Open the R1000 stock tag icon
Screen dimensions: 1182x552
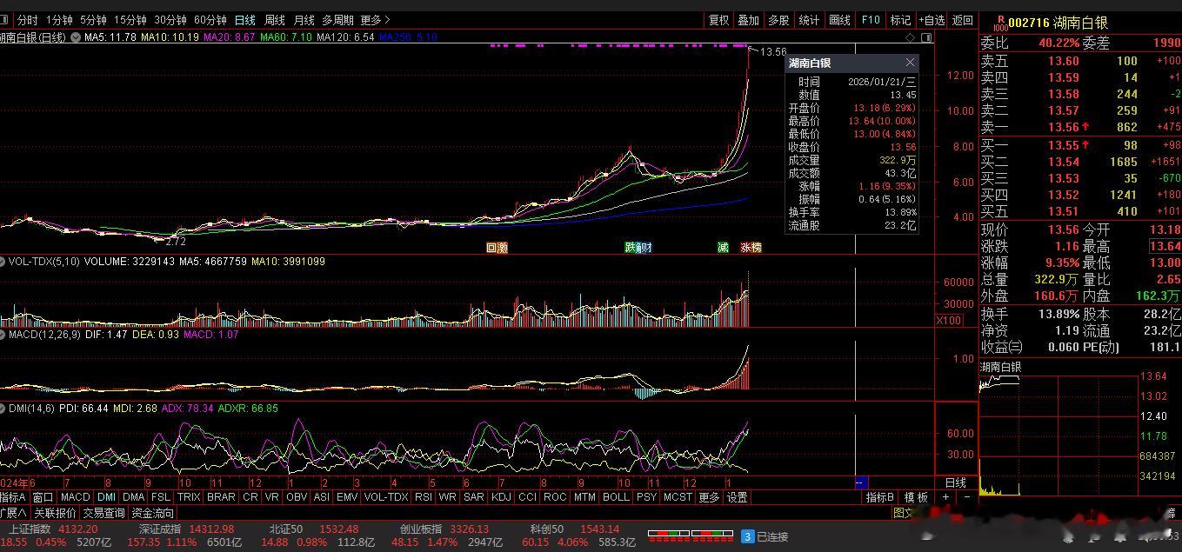coord(1000,23)
